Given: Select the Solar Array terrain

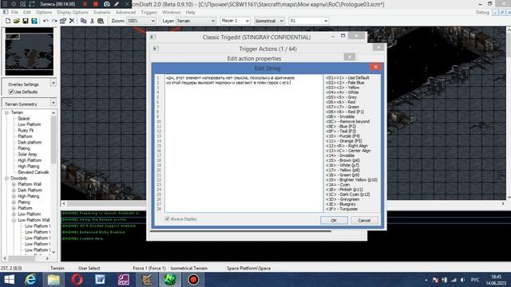Looking at the screenshot, I should pos(27,154).
